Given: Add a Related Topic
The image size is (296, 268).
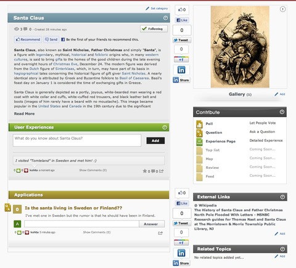Looking at the screenshot, I should [280, 256].
